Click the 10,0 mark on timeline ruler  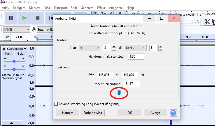pos(205,37)
